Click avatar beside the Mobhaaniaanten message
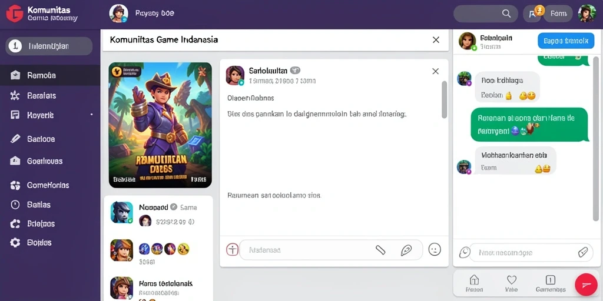603x301 pixels. 464,167
